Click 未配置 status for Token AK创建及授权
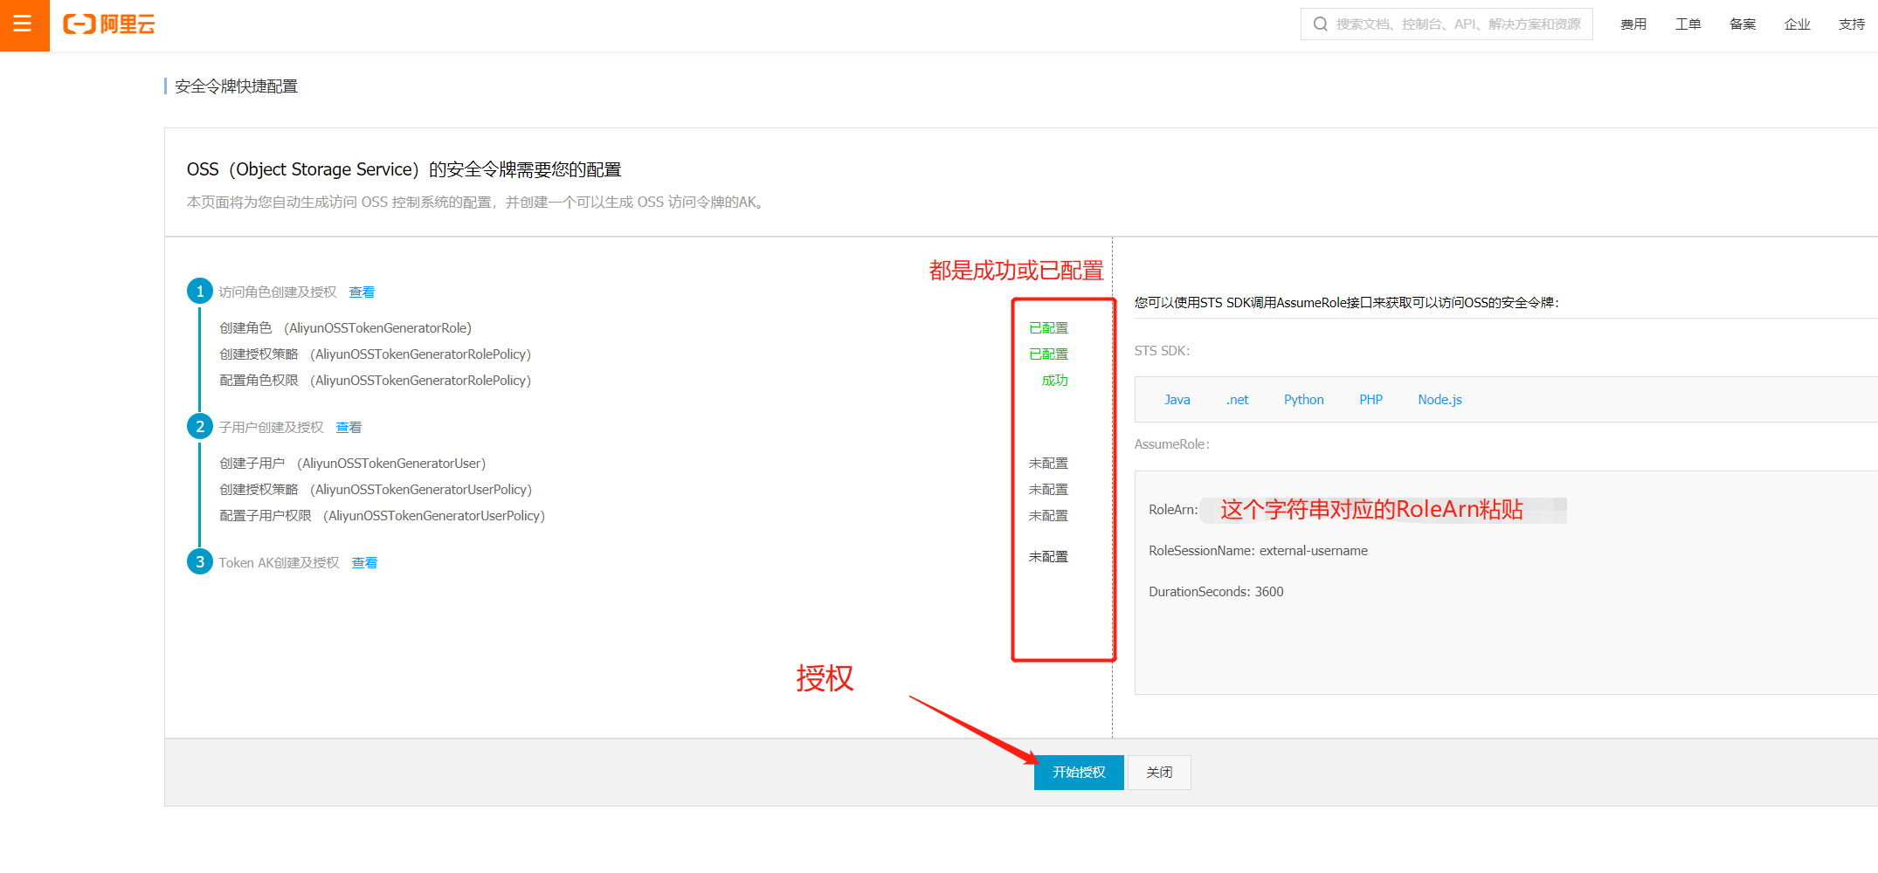 point(1048,557)
